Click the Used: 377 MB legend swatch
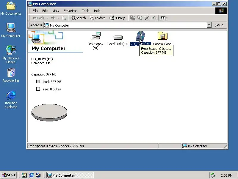Screen dimensions: 238x179 tap(38, 81)
